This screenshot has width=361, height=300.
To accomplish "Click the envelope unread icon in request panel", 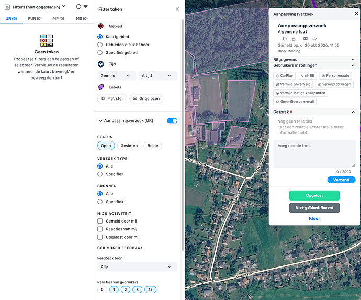I will coord(306,38).
